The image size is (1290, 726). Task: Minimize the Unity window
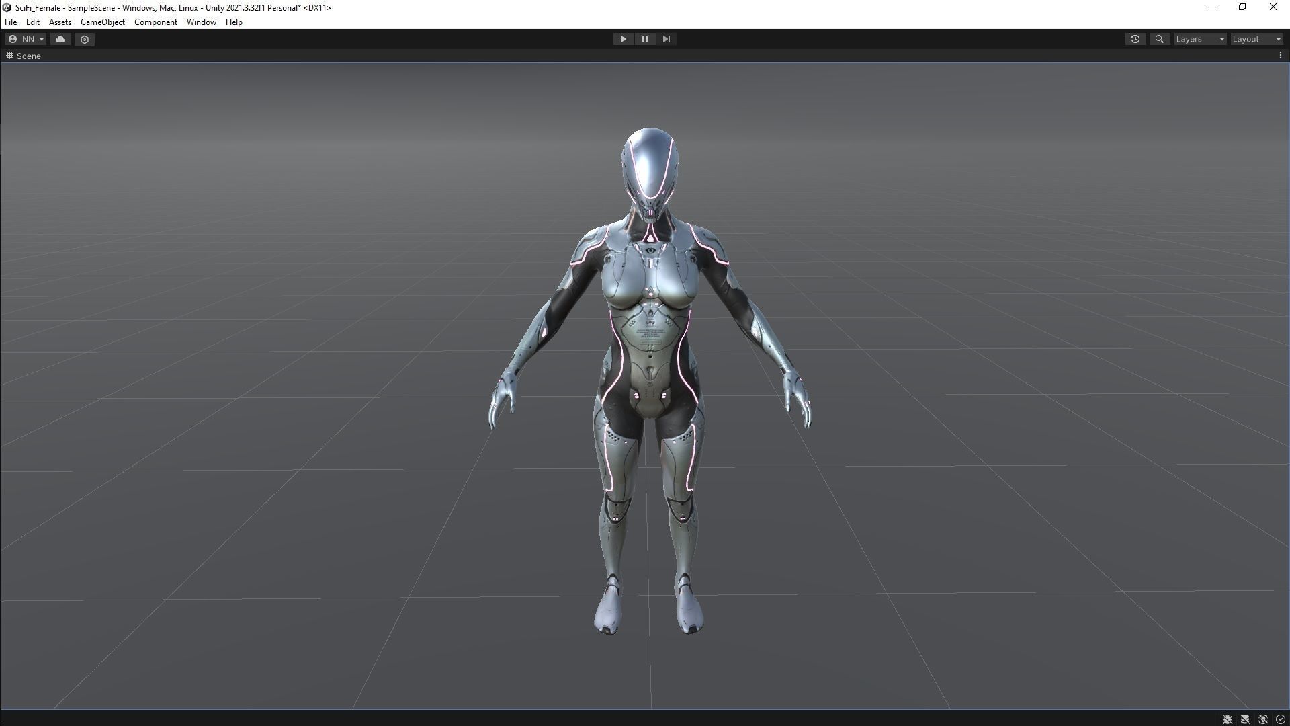coord(1212,7)
